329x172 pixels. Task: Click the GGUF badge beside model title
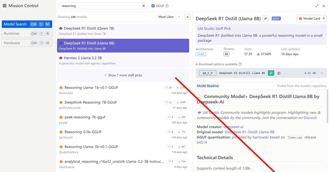tap(276, 18)
